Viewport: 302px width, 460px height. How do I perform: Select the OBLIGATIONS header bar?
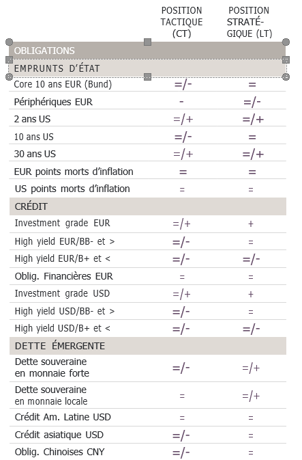(147, 51)
